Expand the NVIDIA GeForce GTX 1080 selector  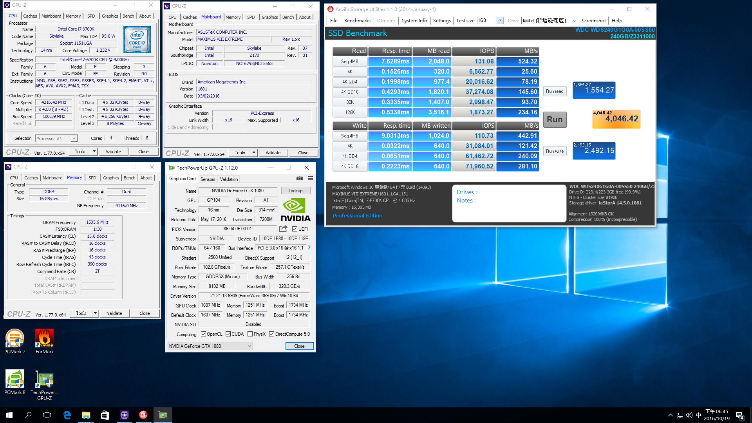[x=249, y=346]
